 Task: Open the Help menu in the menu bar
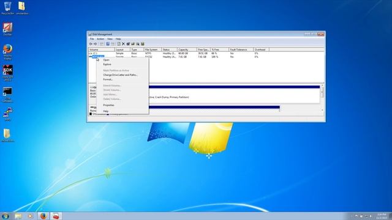(118, 39)
